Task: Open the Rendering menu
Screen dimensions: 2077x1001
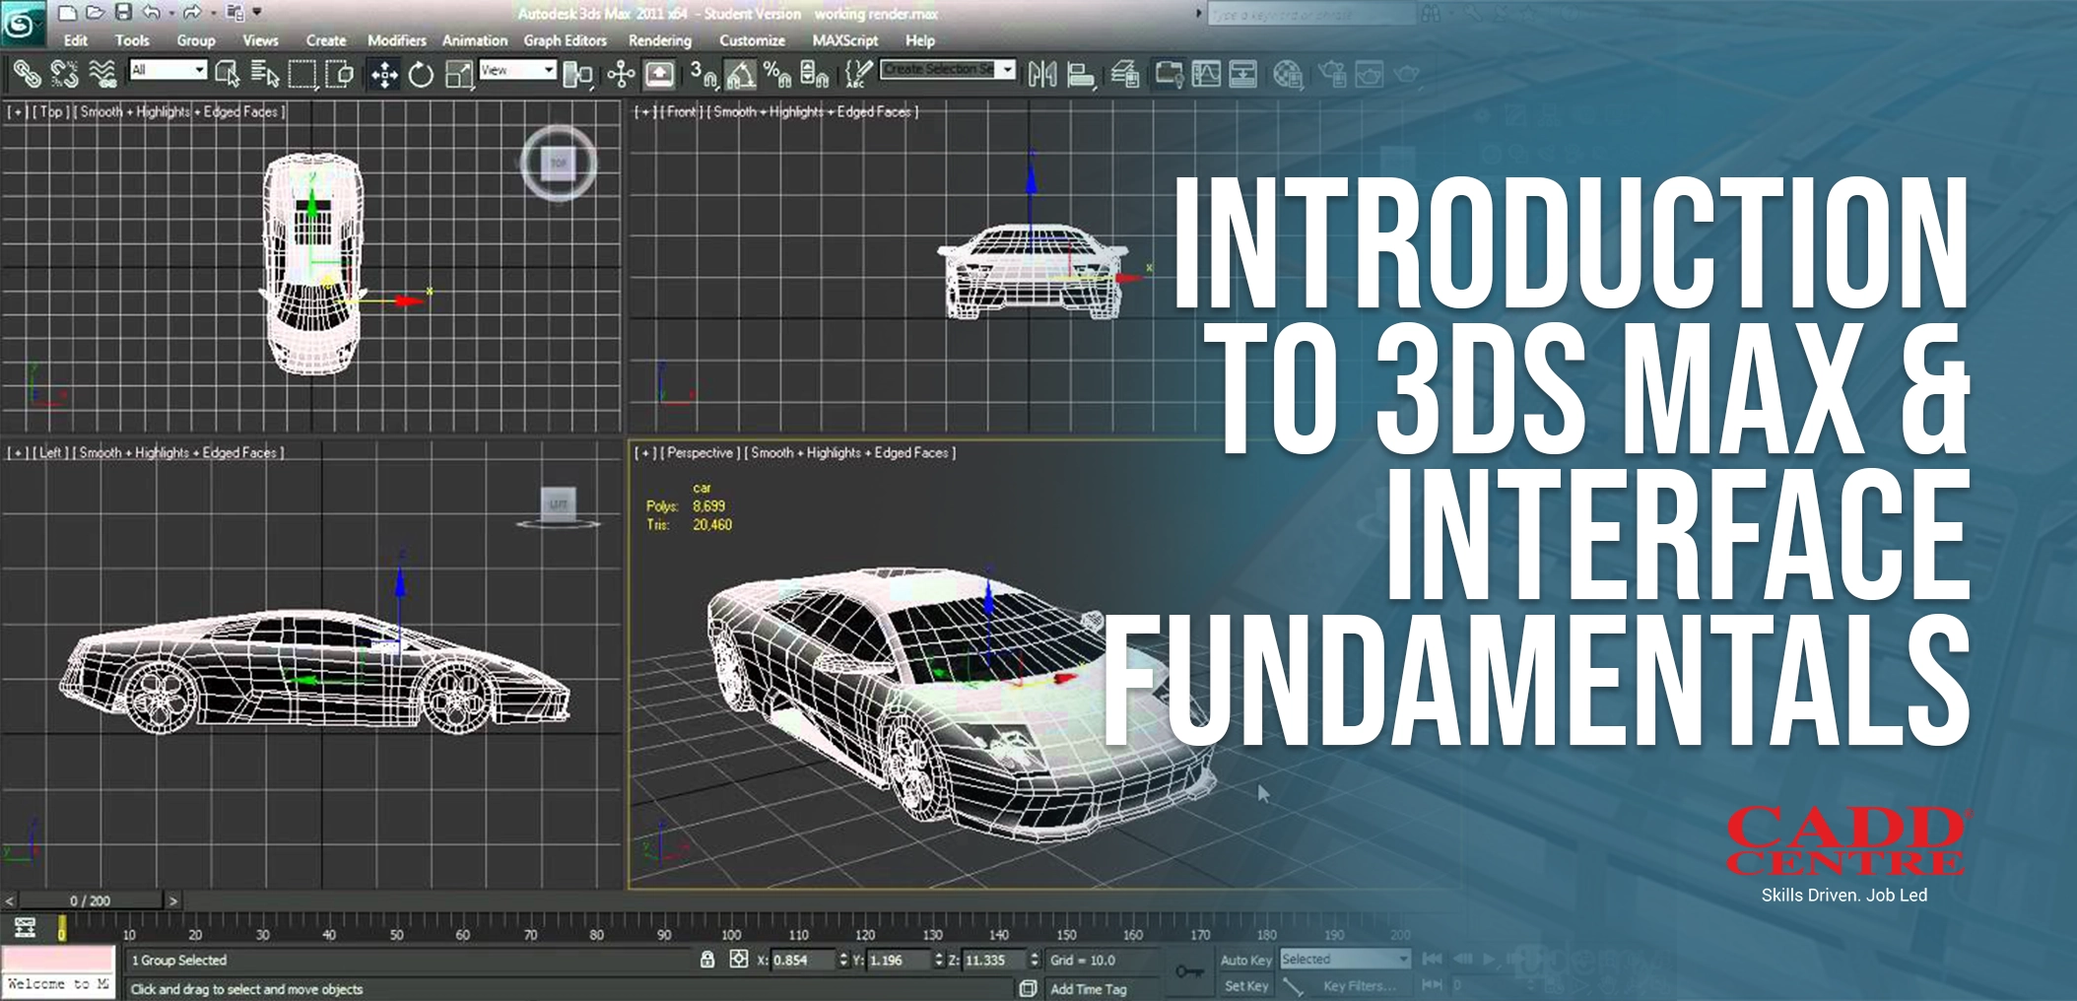Action: tap(659, 40)
